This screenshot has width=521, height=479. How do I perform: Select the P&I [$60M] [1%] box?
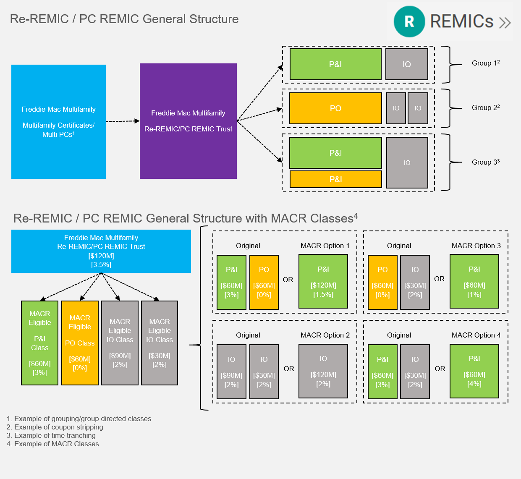[x=474, y=281]
